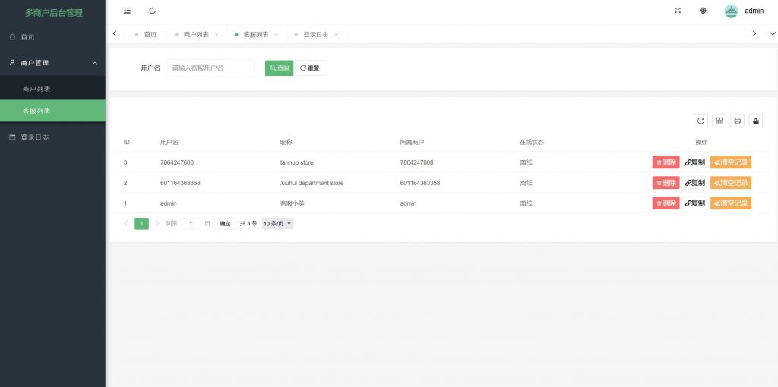Collapse the sidebar using the menu fold icon
The width and height of the screenshot is (778, 387).
click(127, 11)
